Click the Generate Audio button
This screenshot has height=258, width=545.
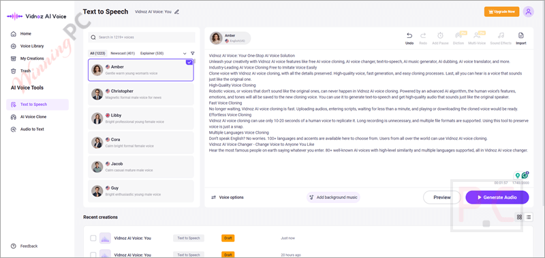(x=497, y=198)
